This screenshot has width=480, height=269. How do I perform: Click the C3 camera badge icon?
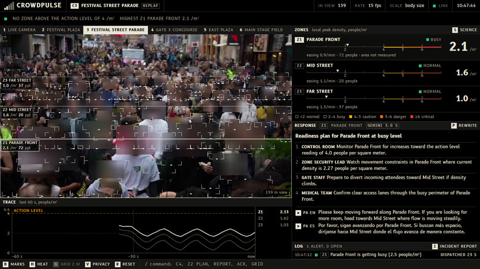[74, 5]
